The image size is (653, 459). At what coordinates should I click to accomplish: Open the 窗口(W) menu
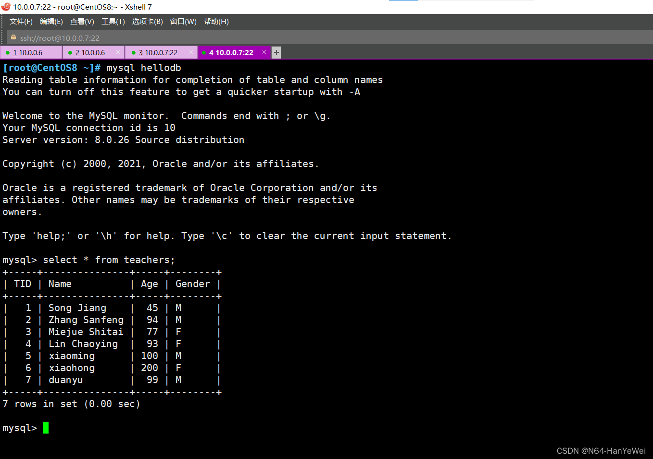(x=183, y=22)
